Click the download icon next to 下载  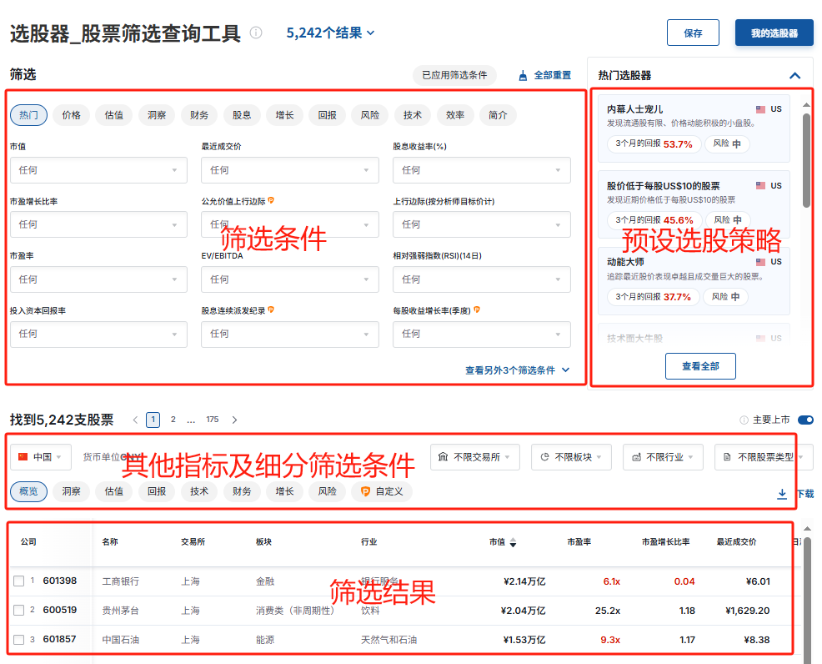(782, 494)
